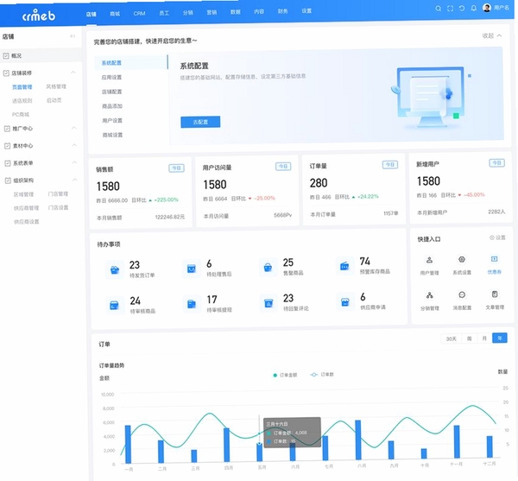Open the 商城 top menu
518x481 pixels.
(x=115, y=14)
